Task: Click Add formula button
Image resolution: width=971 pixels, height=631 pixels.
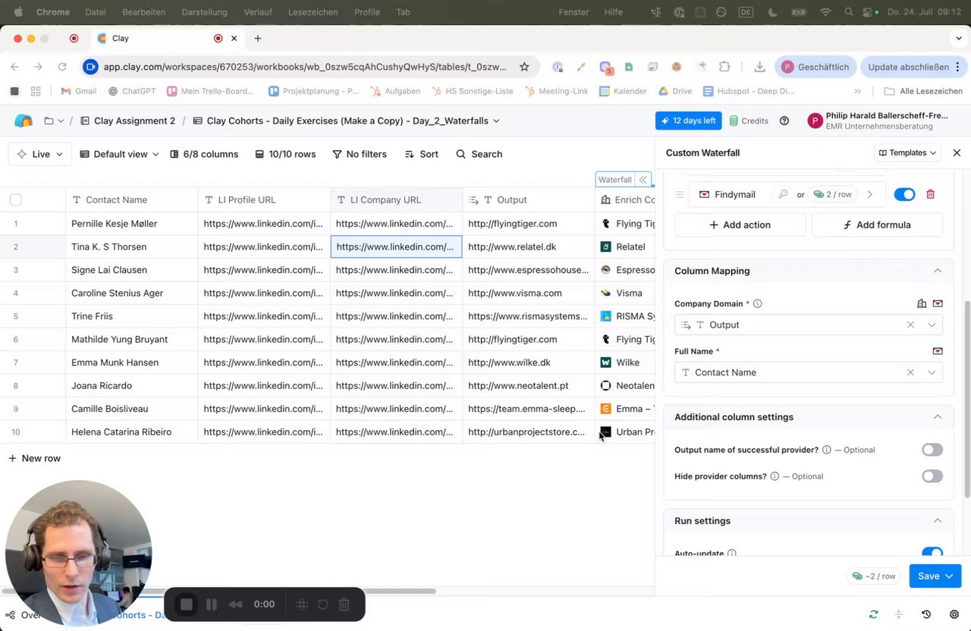Action: point(877,224)
